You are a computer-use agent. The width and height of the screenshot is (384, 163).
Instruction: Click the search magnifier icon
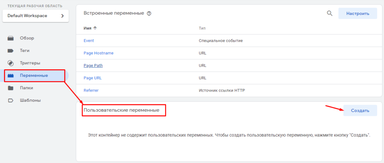330,13
